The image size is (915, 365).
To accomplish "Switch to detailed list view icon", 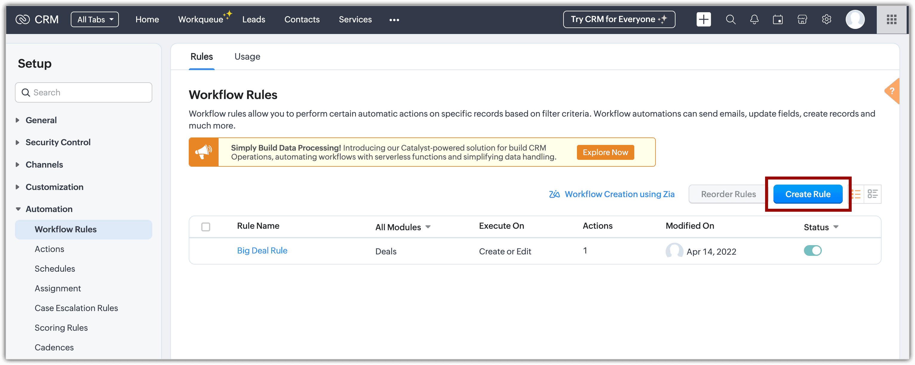I will [x=872, y=194].
